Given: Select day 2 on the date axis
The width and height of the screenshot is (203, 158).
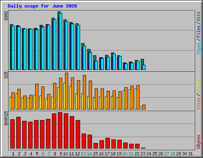Looking at the screenshot, I should [x=19, y=154].
